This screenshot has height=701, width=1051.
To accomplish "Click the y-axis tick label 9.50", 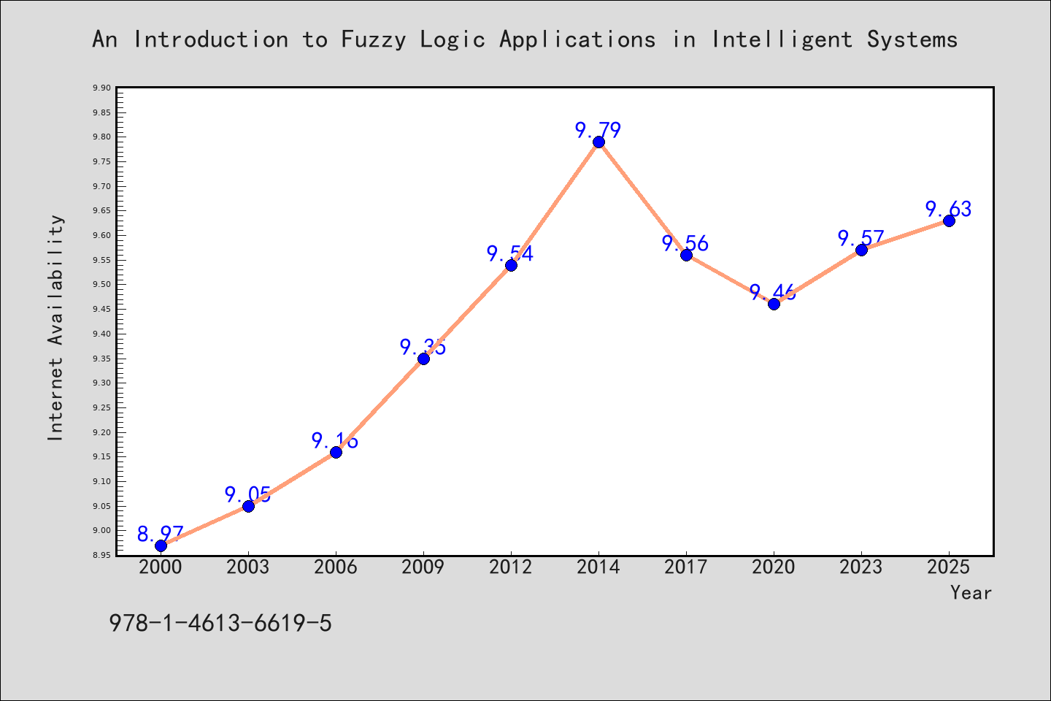I will [102, 285].
